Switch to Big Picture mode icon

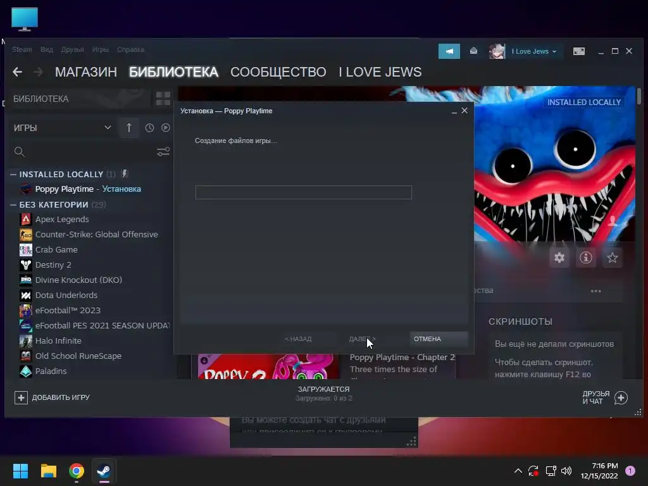tap(579, 51)
